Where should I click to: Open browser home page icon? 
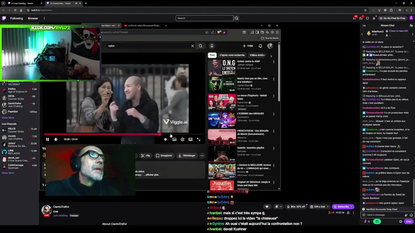(x=21, y=10)
